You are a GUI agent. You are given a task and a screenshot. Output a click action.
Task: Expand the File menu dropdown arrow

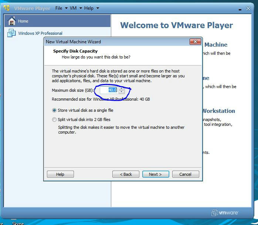[66, 8]
